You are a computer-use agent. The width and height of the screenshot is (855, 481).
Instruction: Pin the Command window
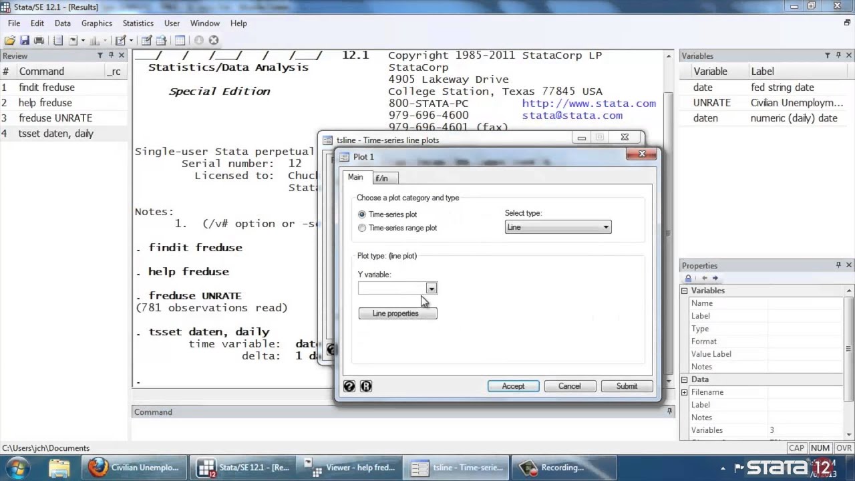point(669,412)
